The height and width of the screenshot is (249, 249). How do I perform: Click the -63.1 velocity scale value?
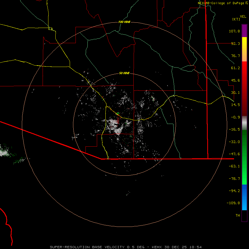click(234, 166)
